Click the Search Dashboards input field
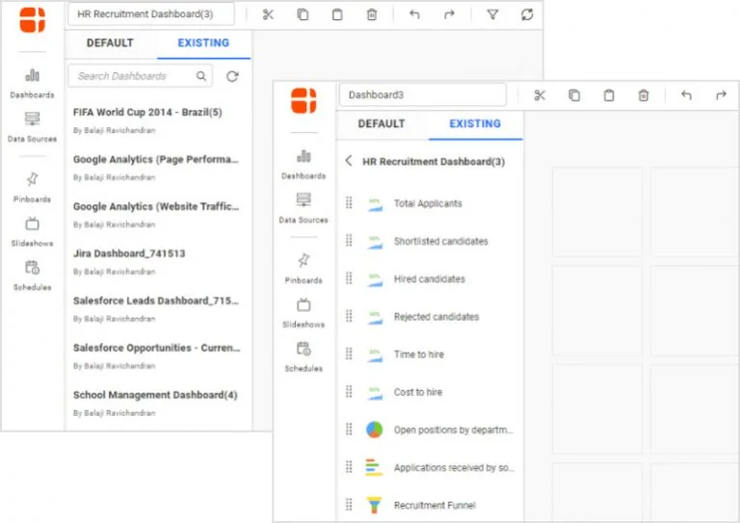This screenshot has height=523, width=740. [133, 76]
